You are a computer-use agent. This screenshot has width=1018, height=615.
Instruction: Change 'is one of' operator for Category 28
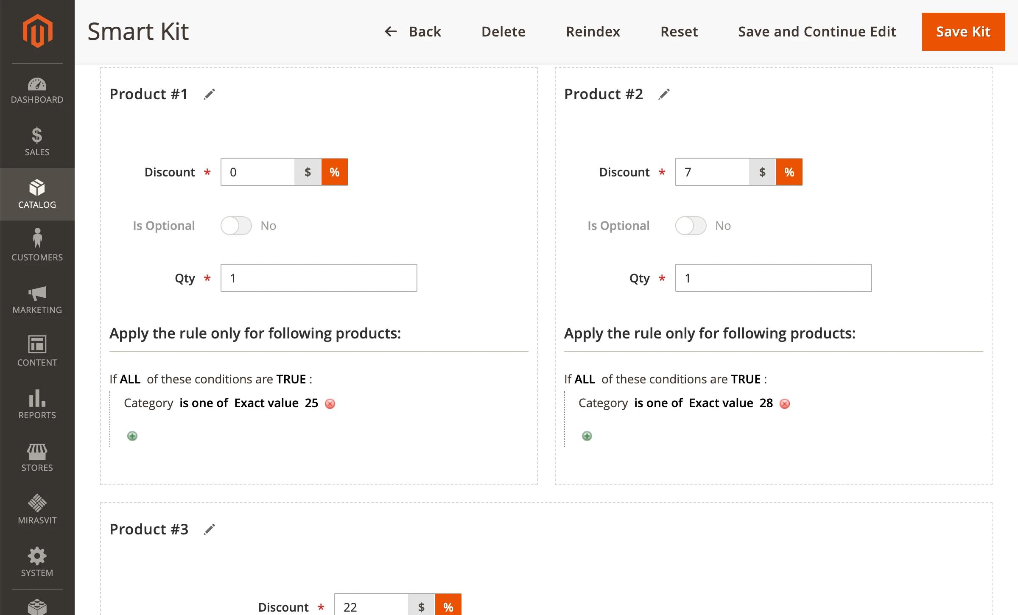658,403
